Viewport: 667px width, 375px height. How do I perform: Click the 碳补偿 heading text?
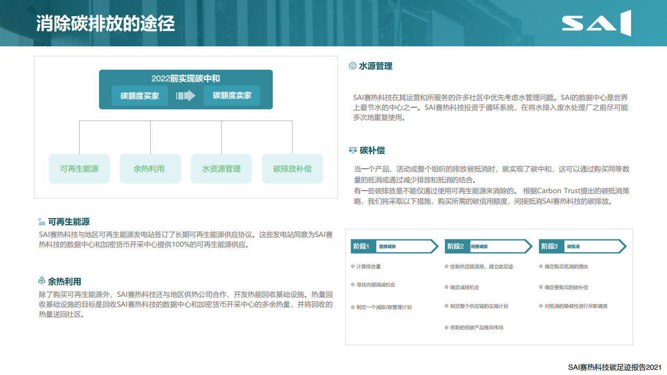372,151
